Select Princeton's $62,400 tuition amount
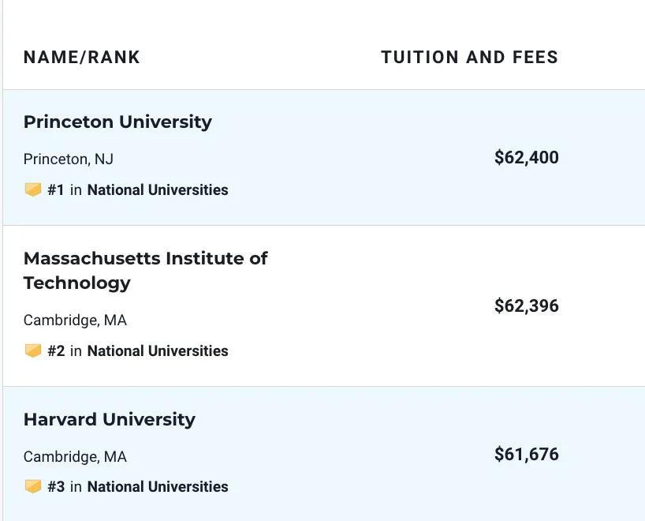This screenshot has width=645, height=521. [x=526, y=158]
